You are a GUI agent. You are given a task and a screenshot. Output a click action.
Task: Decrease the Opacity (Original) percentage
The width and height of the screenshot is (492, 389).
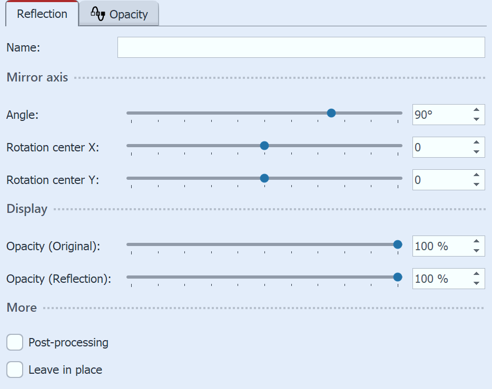click(477, 251)
